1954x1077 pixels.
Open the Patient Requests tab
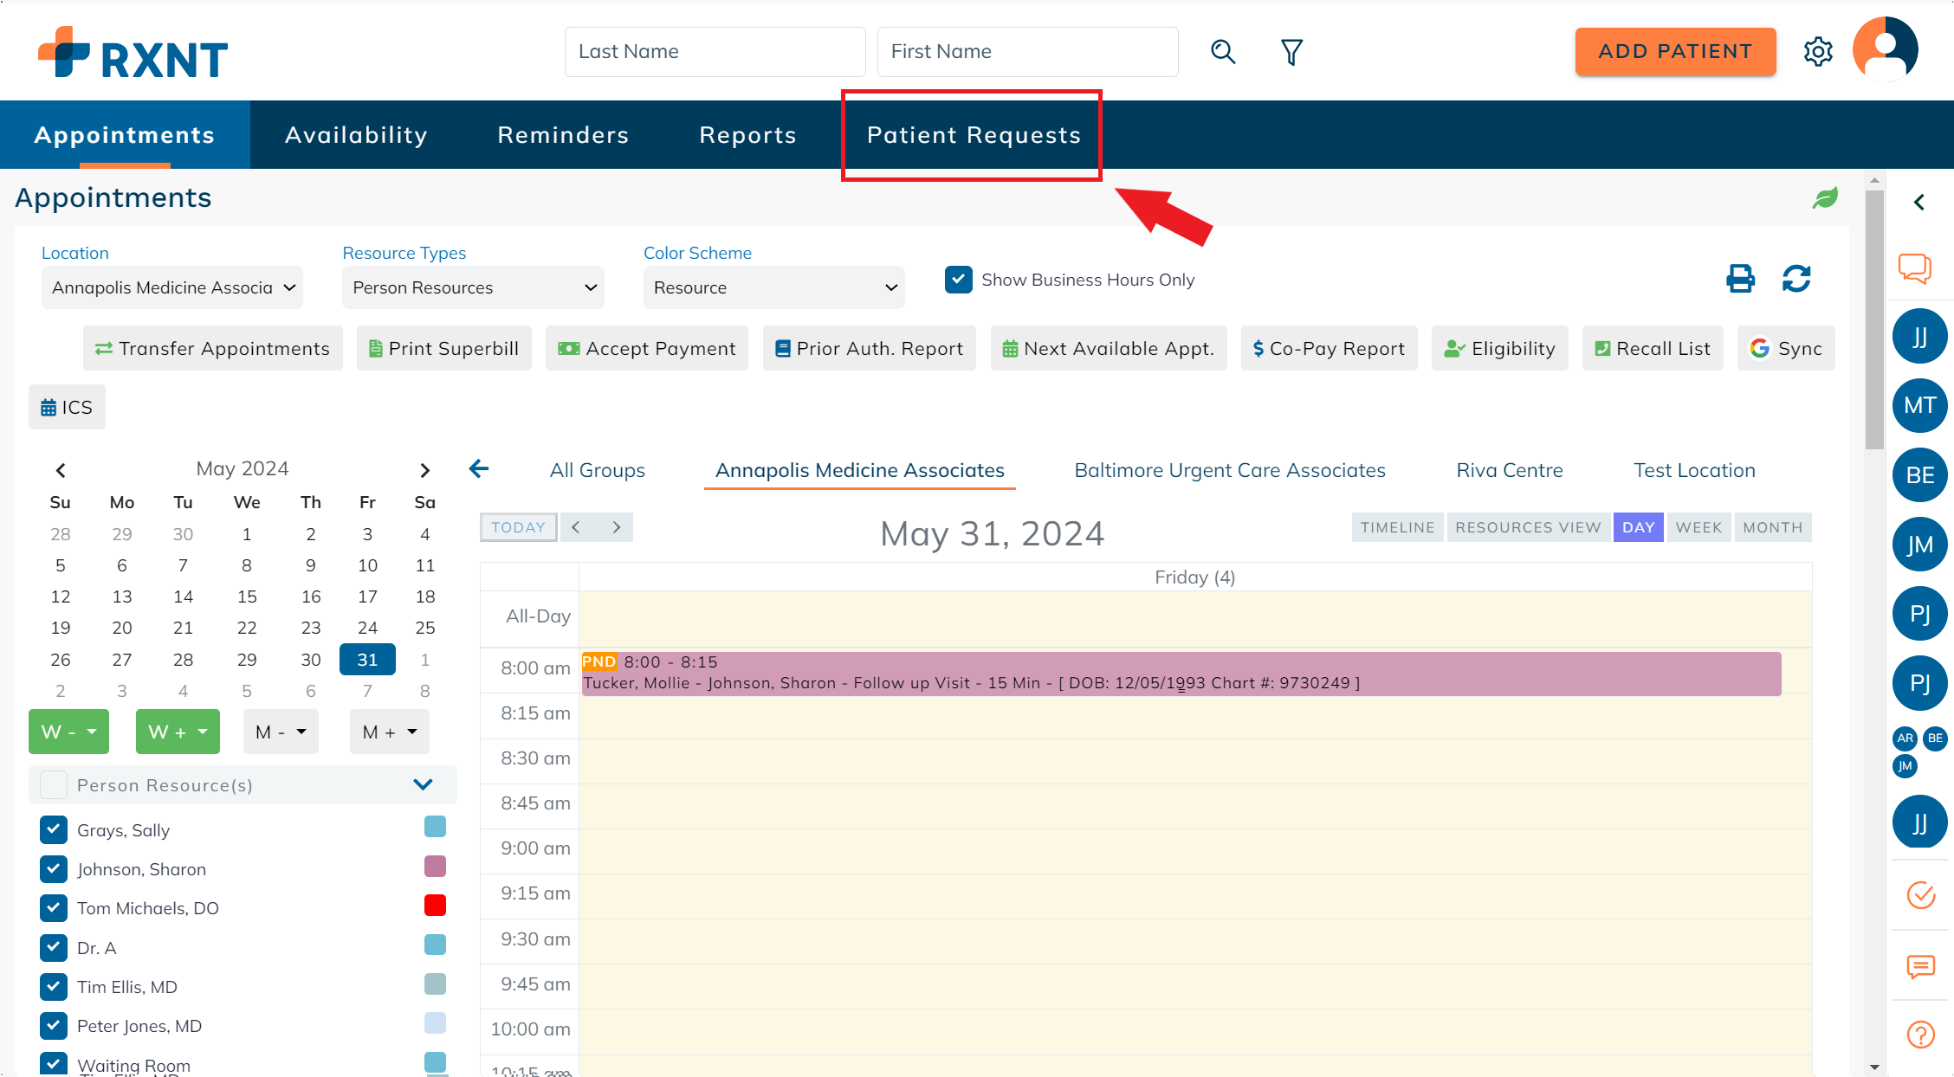[x=974, y=135]
